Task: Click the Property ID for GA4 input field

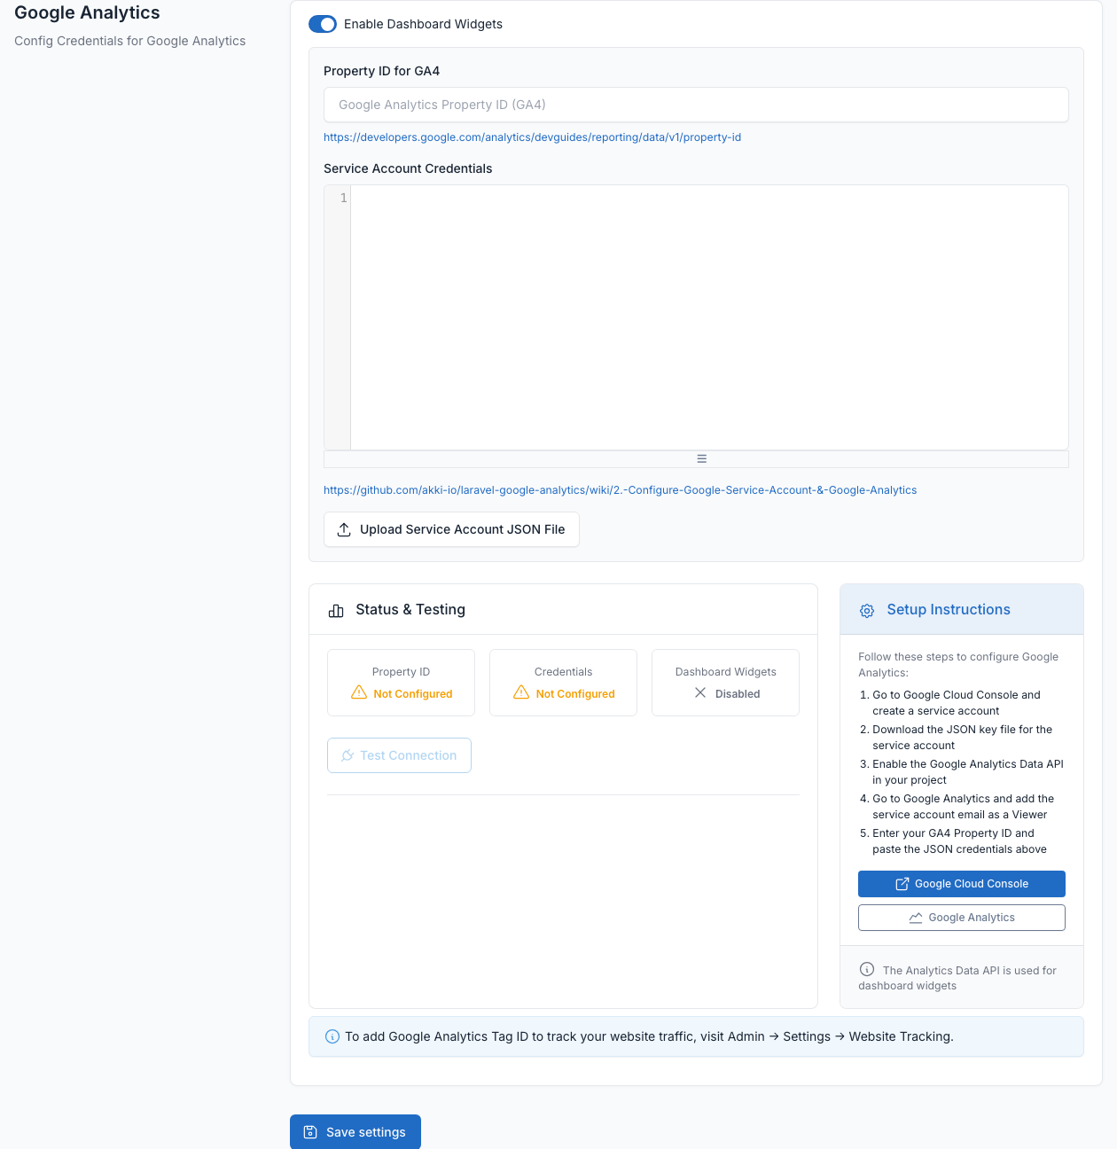Action: (696, 105)
